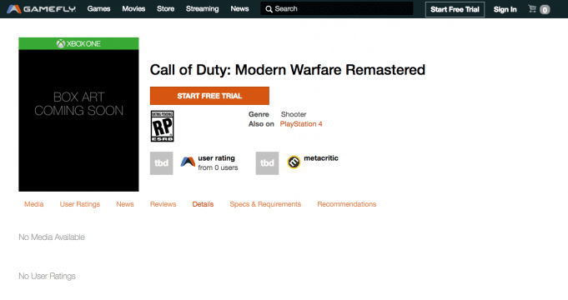
Task: Follow the PlayStation 4 link
Action: point(301,124)
